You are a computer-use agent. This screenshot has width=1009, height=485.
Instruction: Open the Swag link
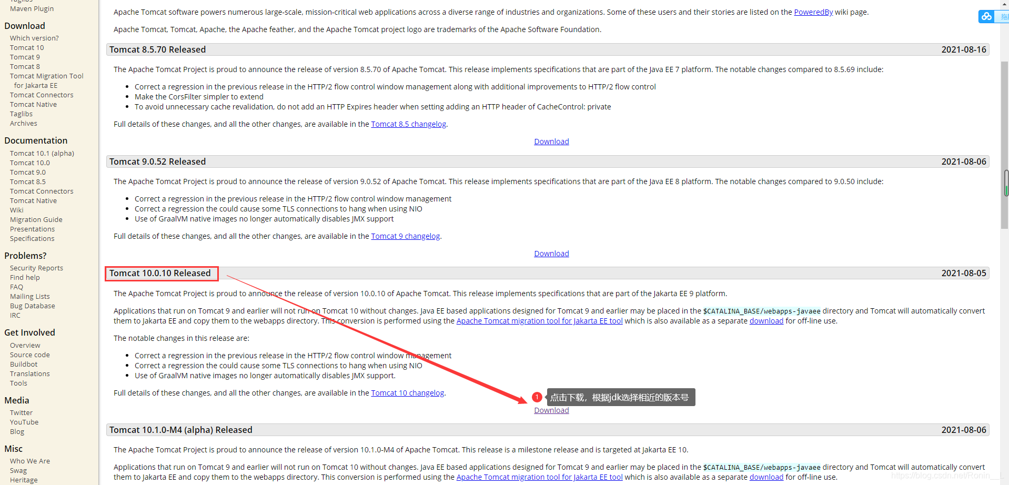pos(18,470)
